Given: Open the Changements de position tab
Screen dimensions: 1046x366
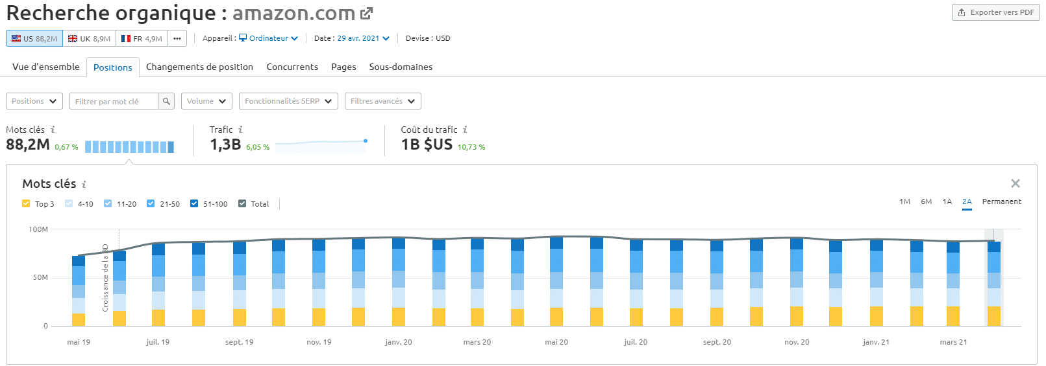Looking at the screenshot, I should [x=199, y=67].
